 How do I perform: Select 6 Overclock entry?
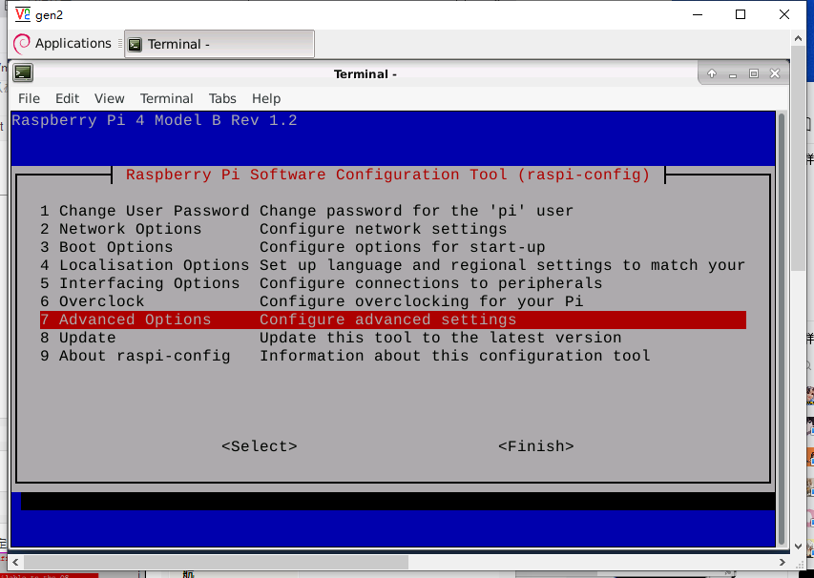(x=393, y=301)
